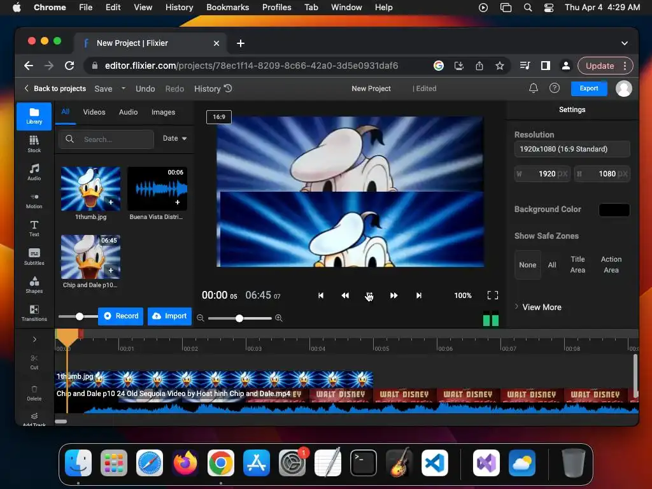The image size is (652, 489).
Task: Open notifications bell icon
Action: [533, 88]
